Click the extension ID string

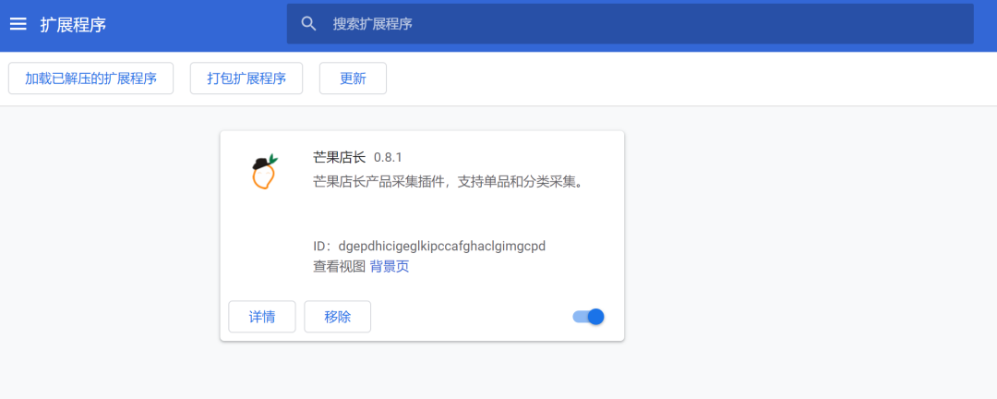[442, 246]
